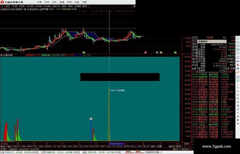The image size is (240, 154).
Task: Expand 更多 periods on the period bar
Action: [85, 6]
